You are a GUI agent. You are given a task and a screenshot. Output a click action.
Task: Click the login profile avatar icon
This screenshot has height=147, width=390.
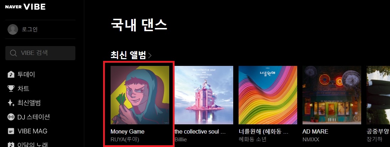[13, 29]
